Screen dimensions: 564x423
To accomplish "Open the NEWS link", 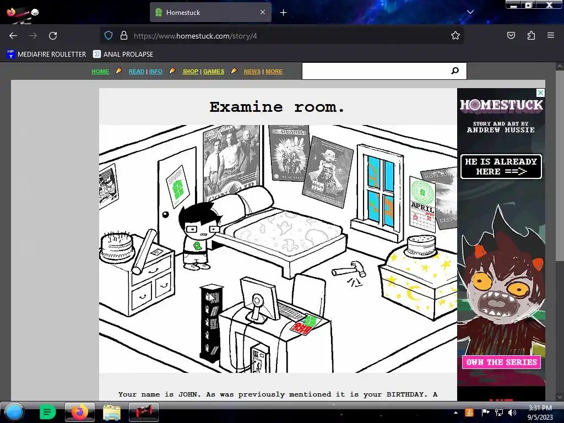I will pos(252,71).
